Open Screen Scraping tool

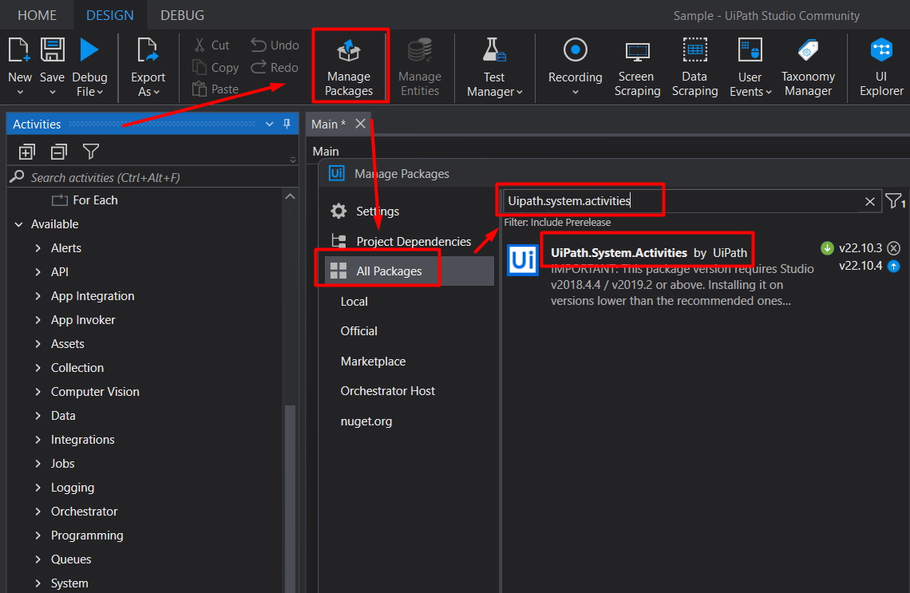click(x=637, y=66)
